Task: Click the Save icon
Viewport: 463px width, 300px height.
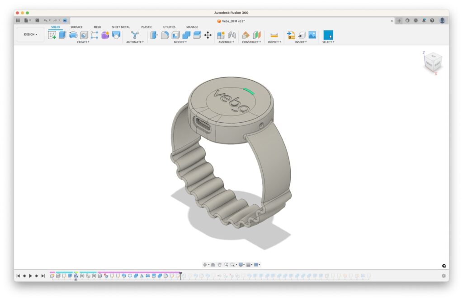Action: click(x=37, y=20)
